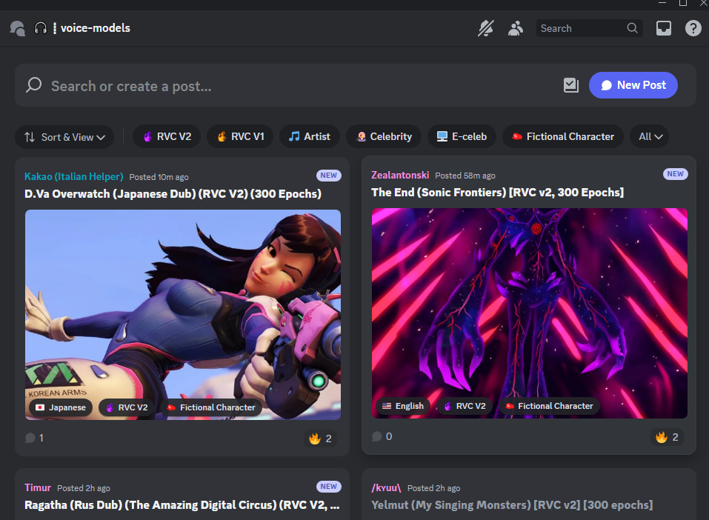
Task: Click the magnifier icon in the post search bar
Action: (33, 85)
